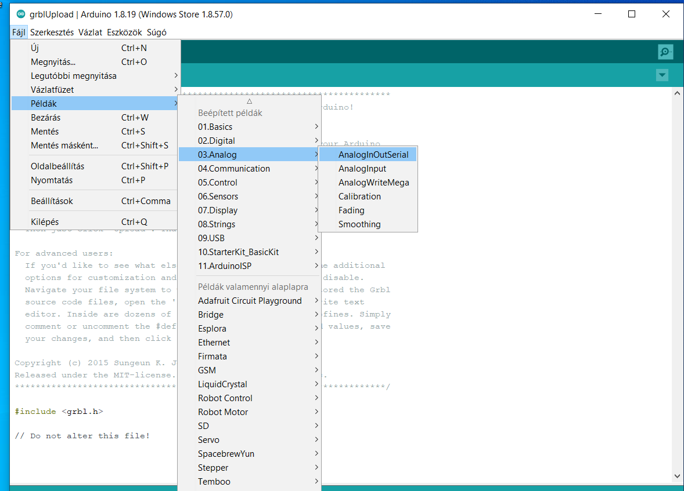Choose Megnyitás... menu entry
Viewport: 684px width, 491px height.
tap(94, 62)
